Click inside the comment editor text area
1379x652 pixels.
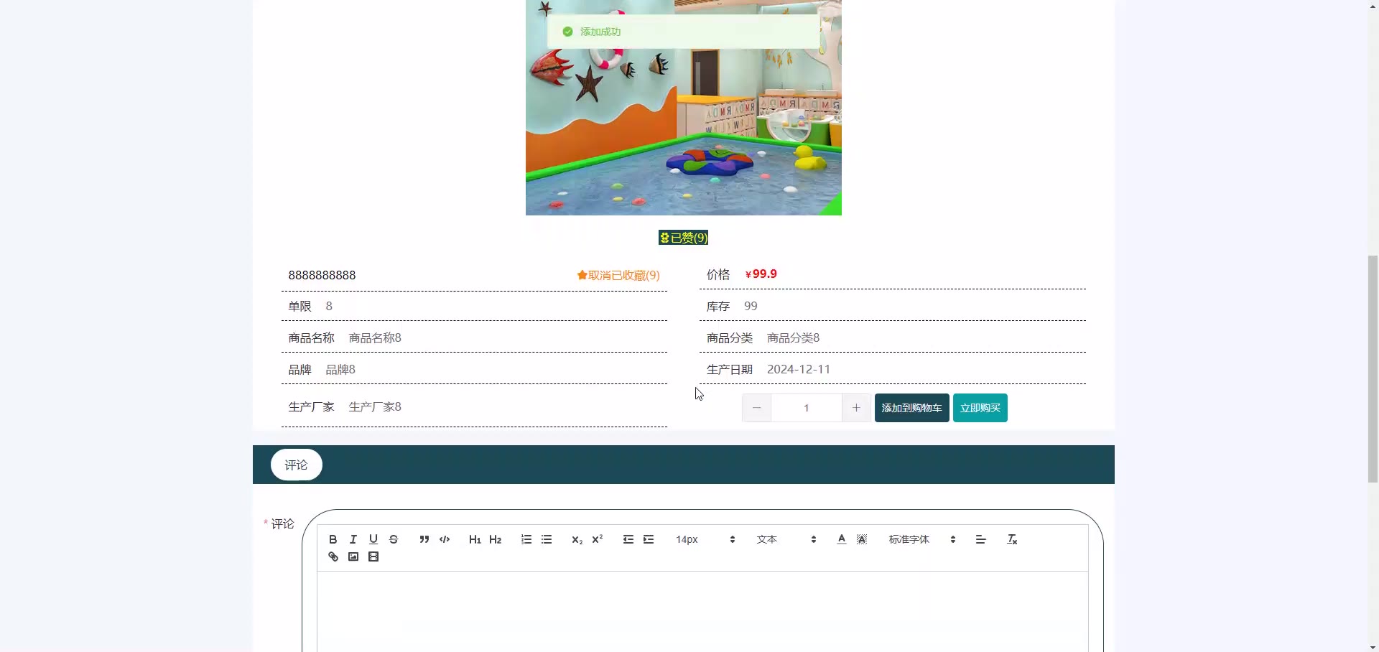click(x=702, y=611)
